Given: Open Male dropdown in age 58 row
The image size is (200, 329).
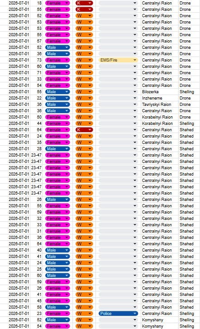Looking at the screenshot, I should coord(57,307).
